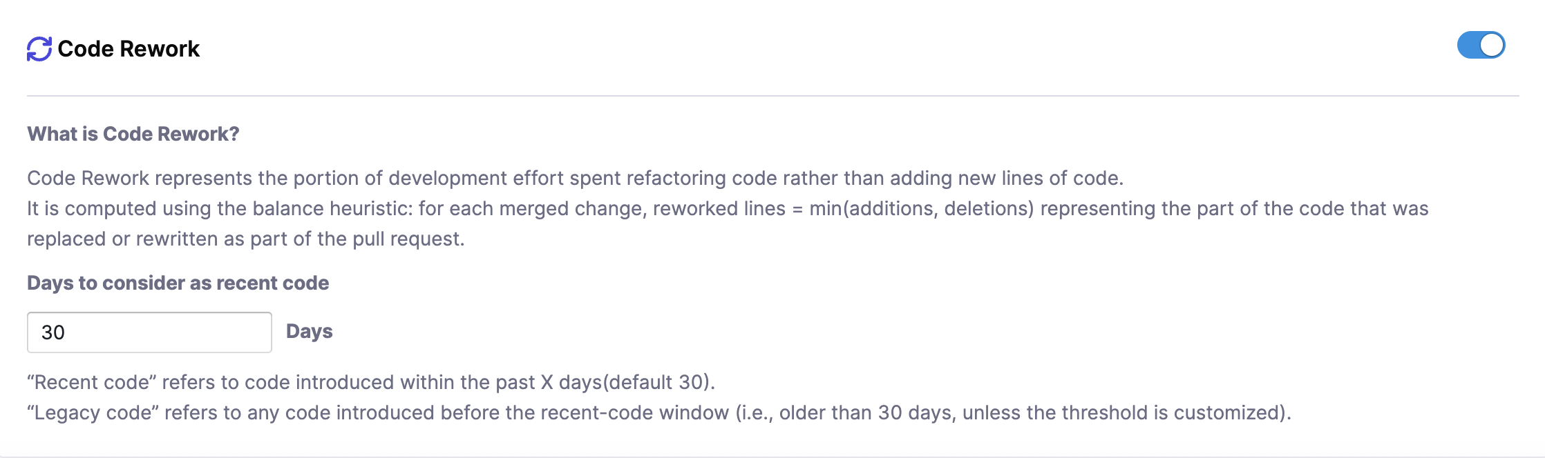Disable the Code Rework toggle switch
Image resolution: width=1545 pixels, height=458 pixels.
pos(1481,46)
